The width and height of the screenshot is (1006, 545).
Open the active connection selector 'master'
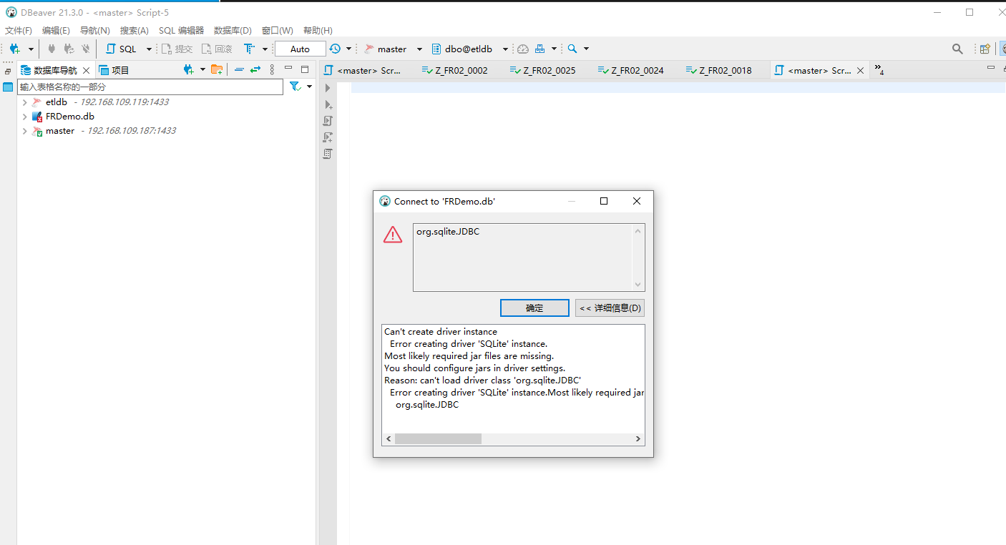click(x=393, y=49)
